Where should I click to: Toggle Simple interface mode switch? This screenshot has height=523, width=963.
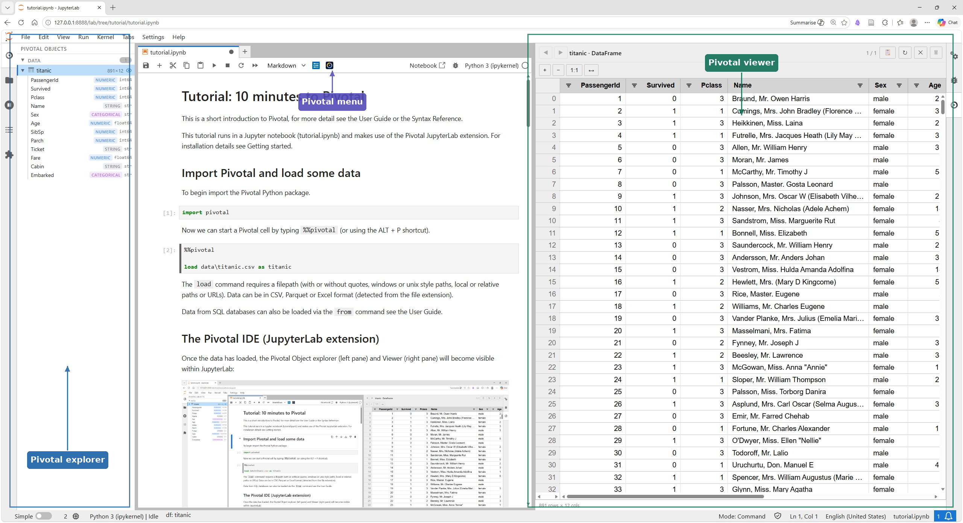click(x=44, y=516)
